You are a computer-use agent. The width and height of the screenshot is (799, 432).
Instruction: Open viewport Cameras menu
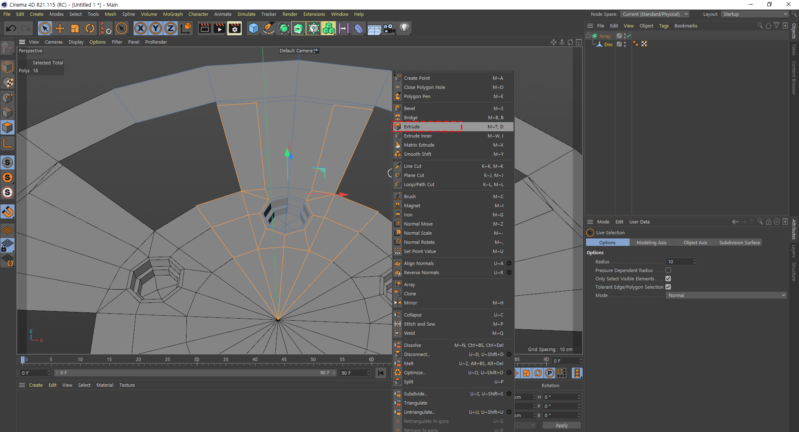[x=54, y=42]
